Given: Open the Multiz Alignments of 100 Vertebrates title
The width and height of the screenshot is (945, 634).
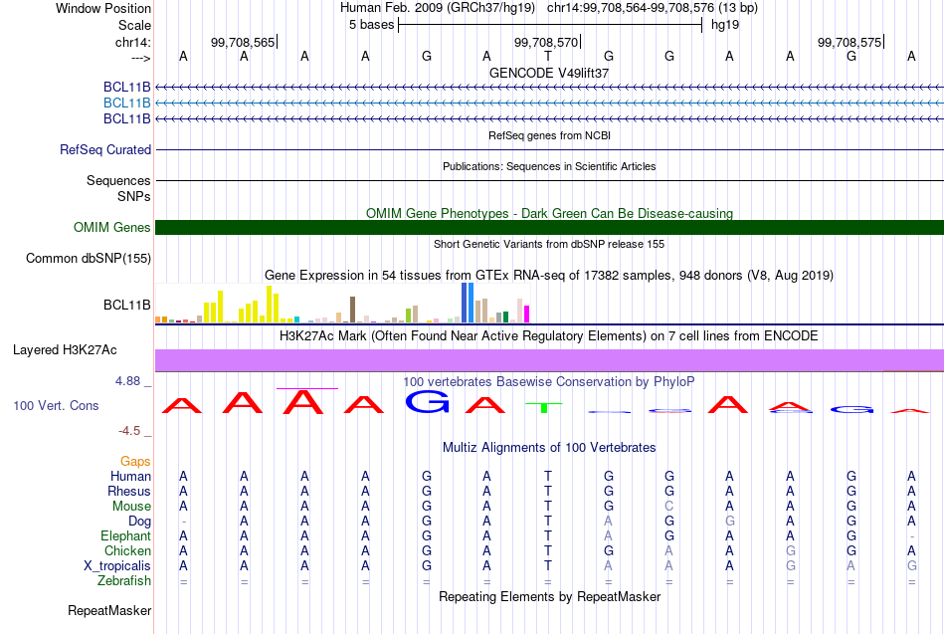Looking at the screenshot, I should [x=549, y=448].
